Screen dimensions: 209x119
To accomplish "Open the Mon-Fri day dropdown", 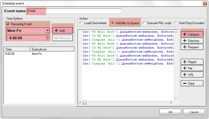I will [x=48, y=31].
